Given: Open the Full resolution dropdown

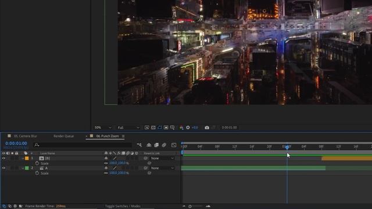Looking at the screenshot, I should click(128, 128).
